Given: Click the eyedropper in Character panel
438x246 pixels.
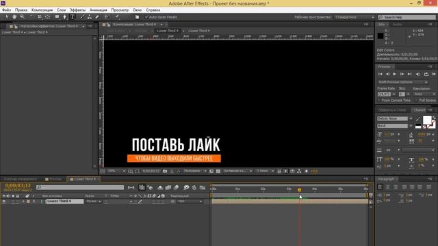Looking at the screenshot, I should [x=418, y=119].
